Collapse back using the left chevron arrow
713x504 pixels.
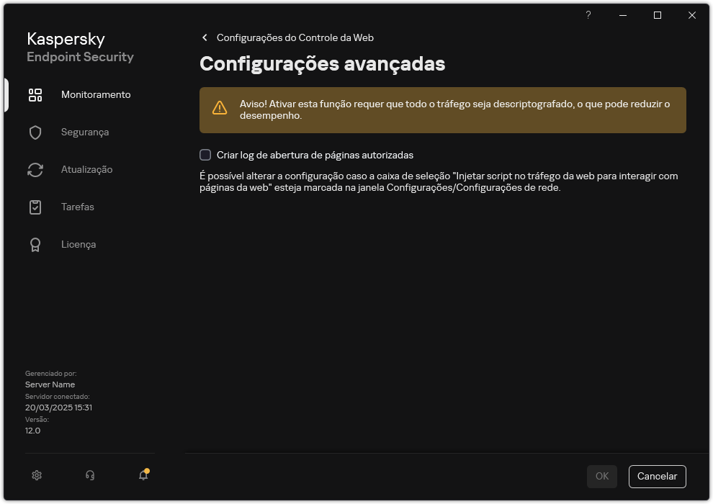click(x=204, y=37)
